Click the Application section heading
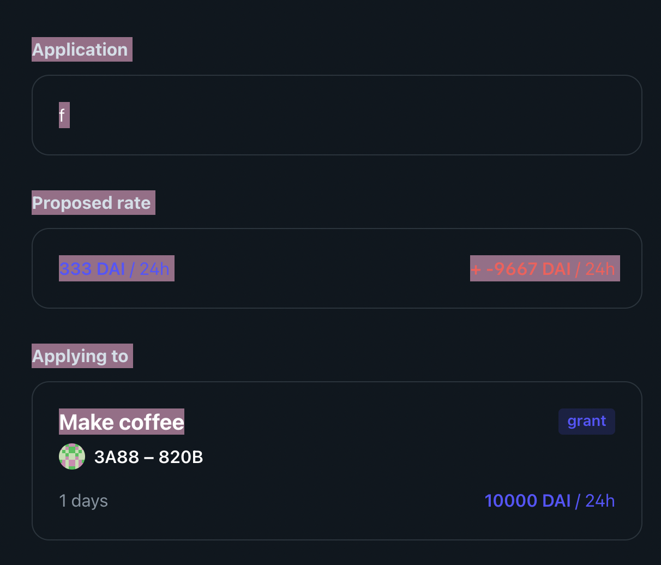 coord(81,49)
